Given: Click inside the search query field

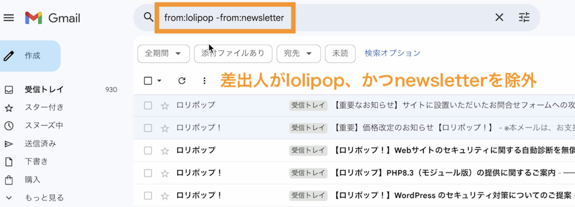Looking at the screenshot, I should tap(326, 18).
